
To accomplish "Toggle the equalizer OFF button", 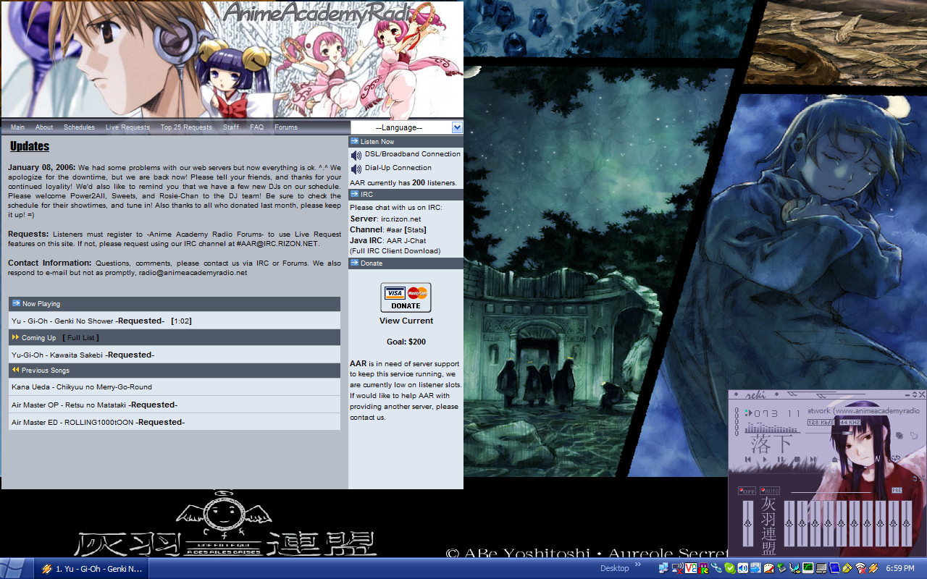I will (x=747, y=491).
